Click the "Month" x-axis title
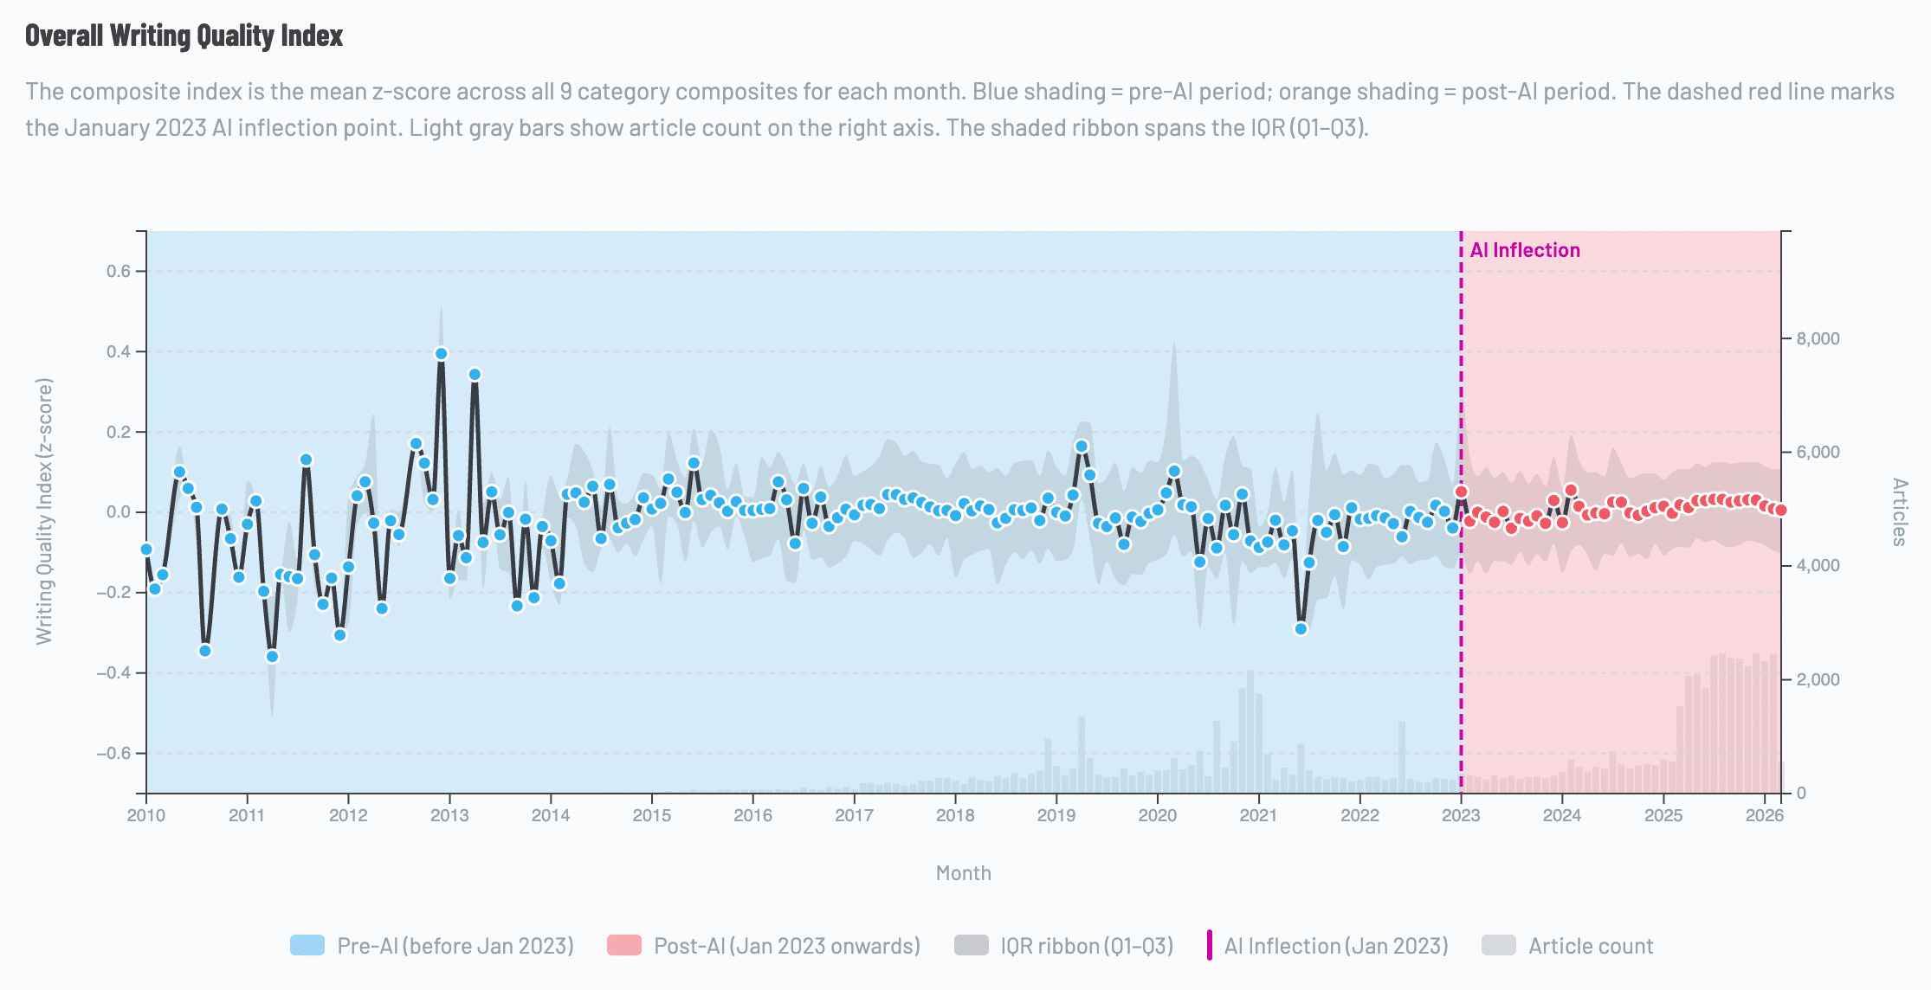Viewport: 1931px width, 990px height. (963, 873)
